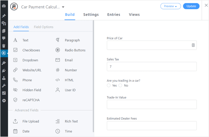Select the Radio Buttons field icon

(x=58, y=50)
